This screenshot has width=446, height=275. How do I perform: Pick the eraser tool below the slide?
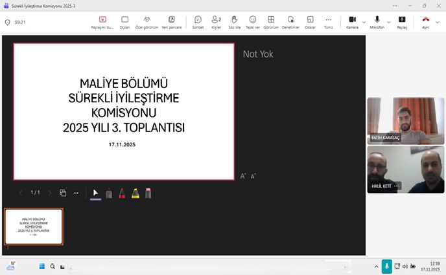(148, 193)
